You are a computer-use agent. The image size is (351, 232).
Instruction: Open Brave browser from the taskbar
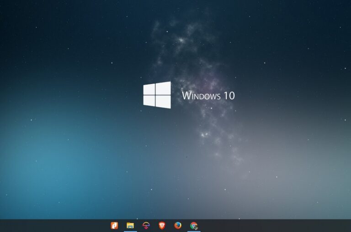(162, 226)
